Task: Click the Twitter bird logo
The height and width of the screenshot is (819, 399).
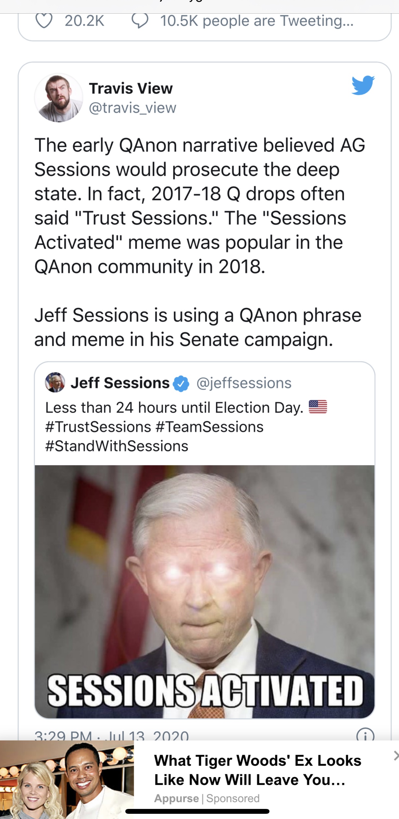Action: coord(363,86)
